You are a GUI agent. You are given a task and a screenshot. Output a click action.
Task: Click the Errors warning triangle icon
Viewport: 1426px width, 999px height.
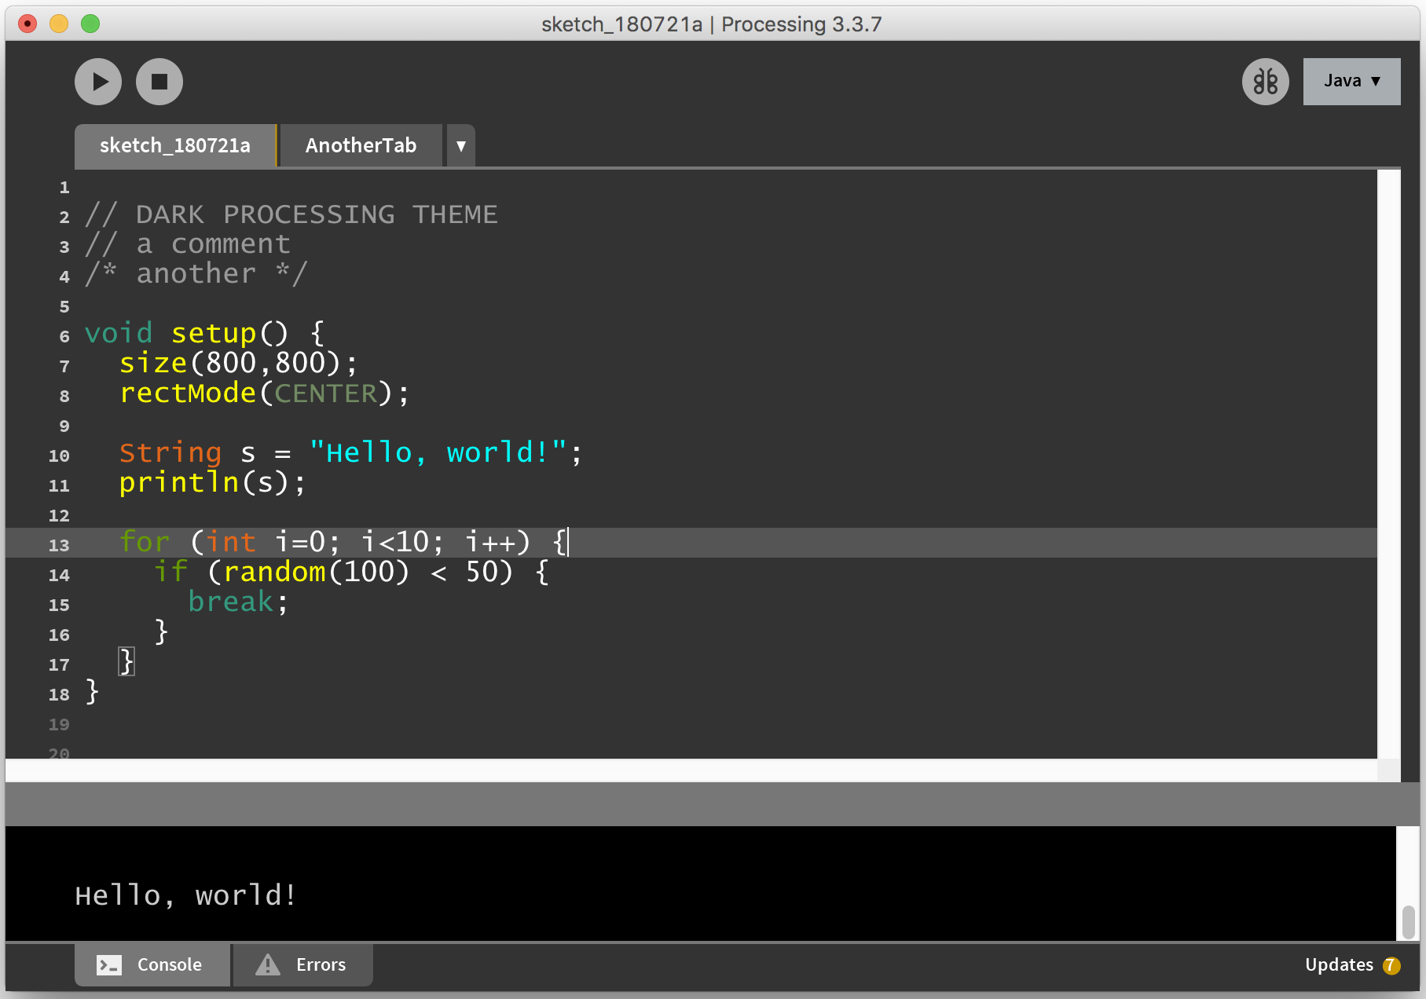pyautogui.click(x=268, y=964)
